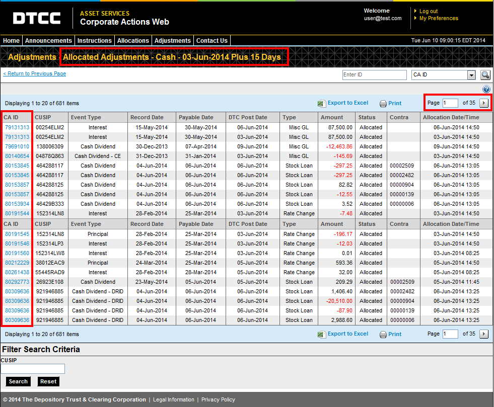The width and height of the screenshot is (494, 407).
Task: Open the Adjustments menu
Action: (x=173, y=41)
